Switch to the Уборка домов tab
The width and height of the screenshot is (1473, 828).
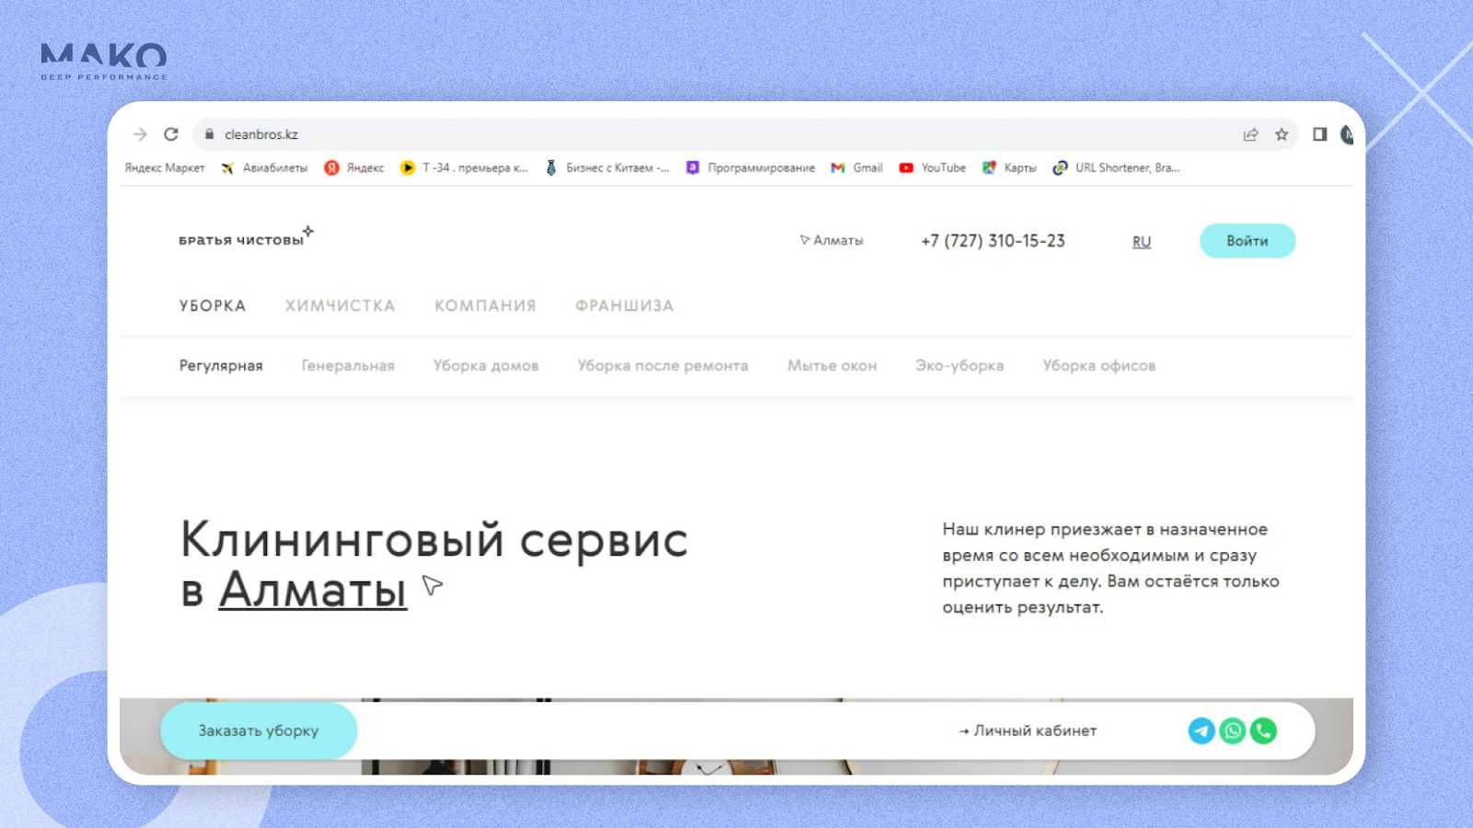point(486,365)
